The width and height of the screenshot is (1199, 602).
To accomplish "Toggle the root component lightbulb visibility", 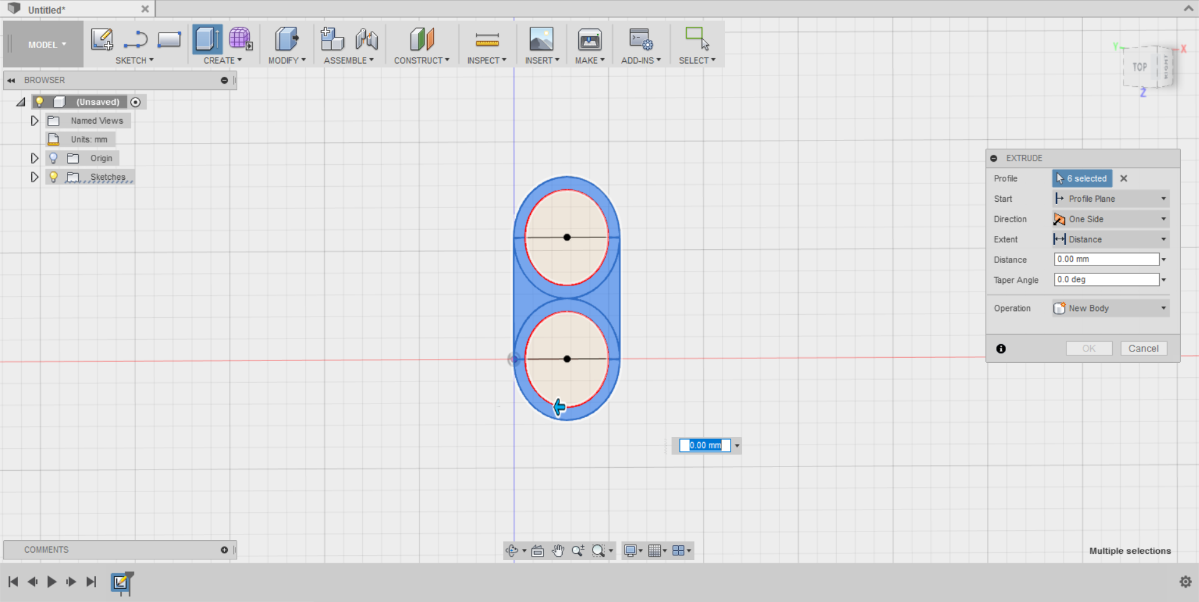I will [39, 102].
